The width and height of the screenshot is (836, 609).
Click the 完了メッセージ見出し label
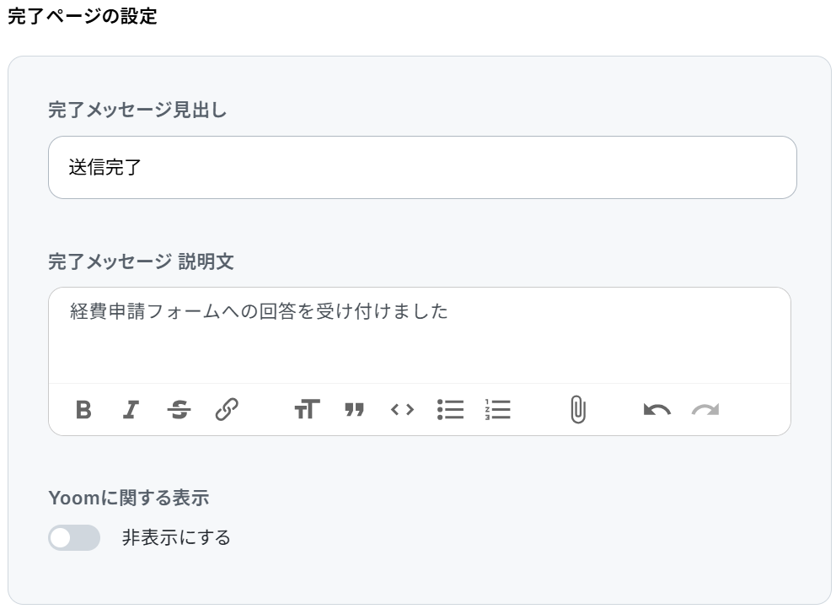coord(137,110)
